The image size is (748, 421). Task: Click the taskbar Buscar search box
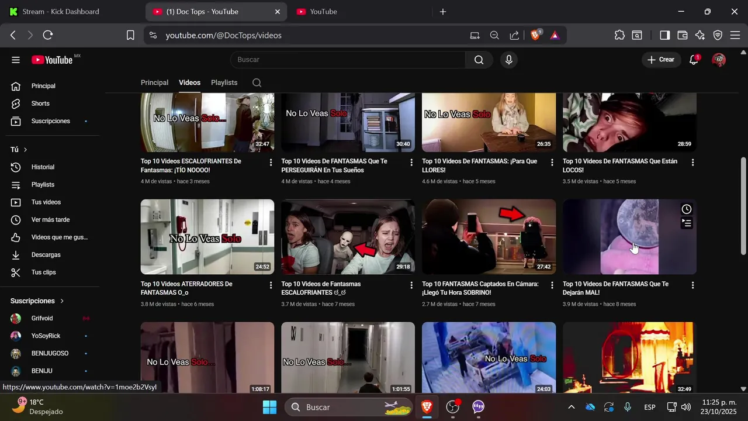coord(348,407)
